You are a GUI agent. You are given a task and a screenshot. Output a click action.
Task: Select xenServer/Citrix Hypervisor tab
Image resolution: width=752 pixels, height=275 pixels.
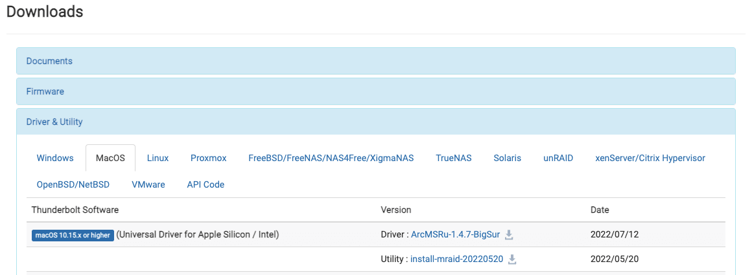pos(650,158)
